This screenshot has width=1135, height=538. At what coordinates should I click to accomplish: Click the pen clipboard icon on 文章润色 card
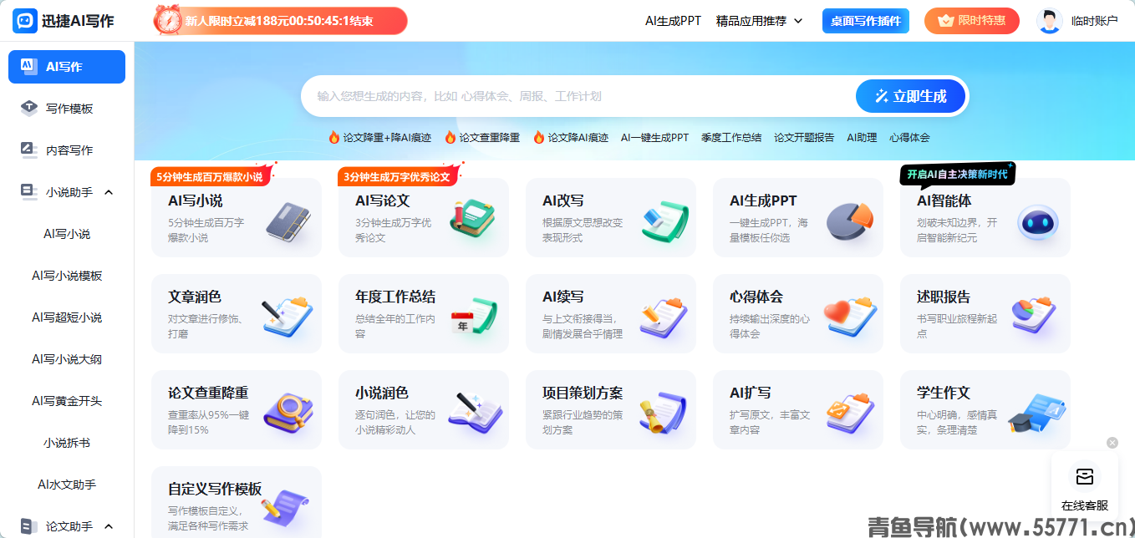pos(288,317)
